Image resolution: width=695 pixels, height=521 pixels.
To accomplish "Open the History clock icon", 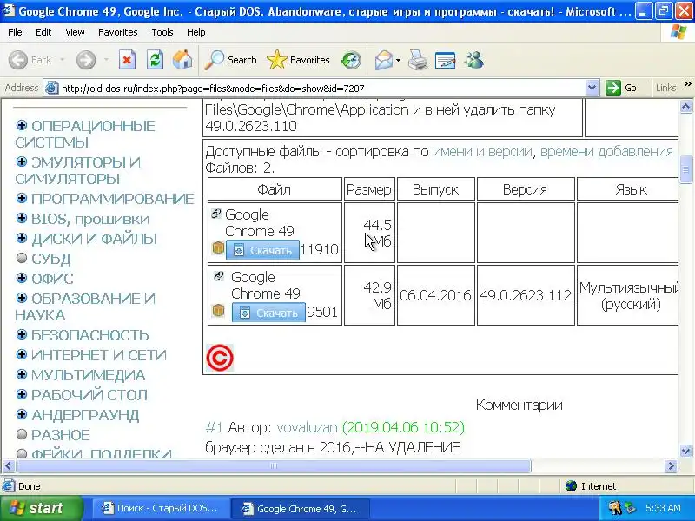I will point(351,60).
